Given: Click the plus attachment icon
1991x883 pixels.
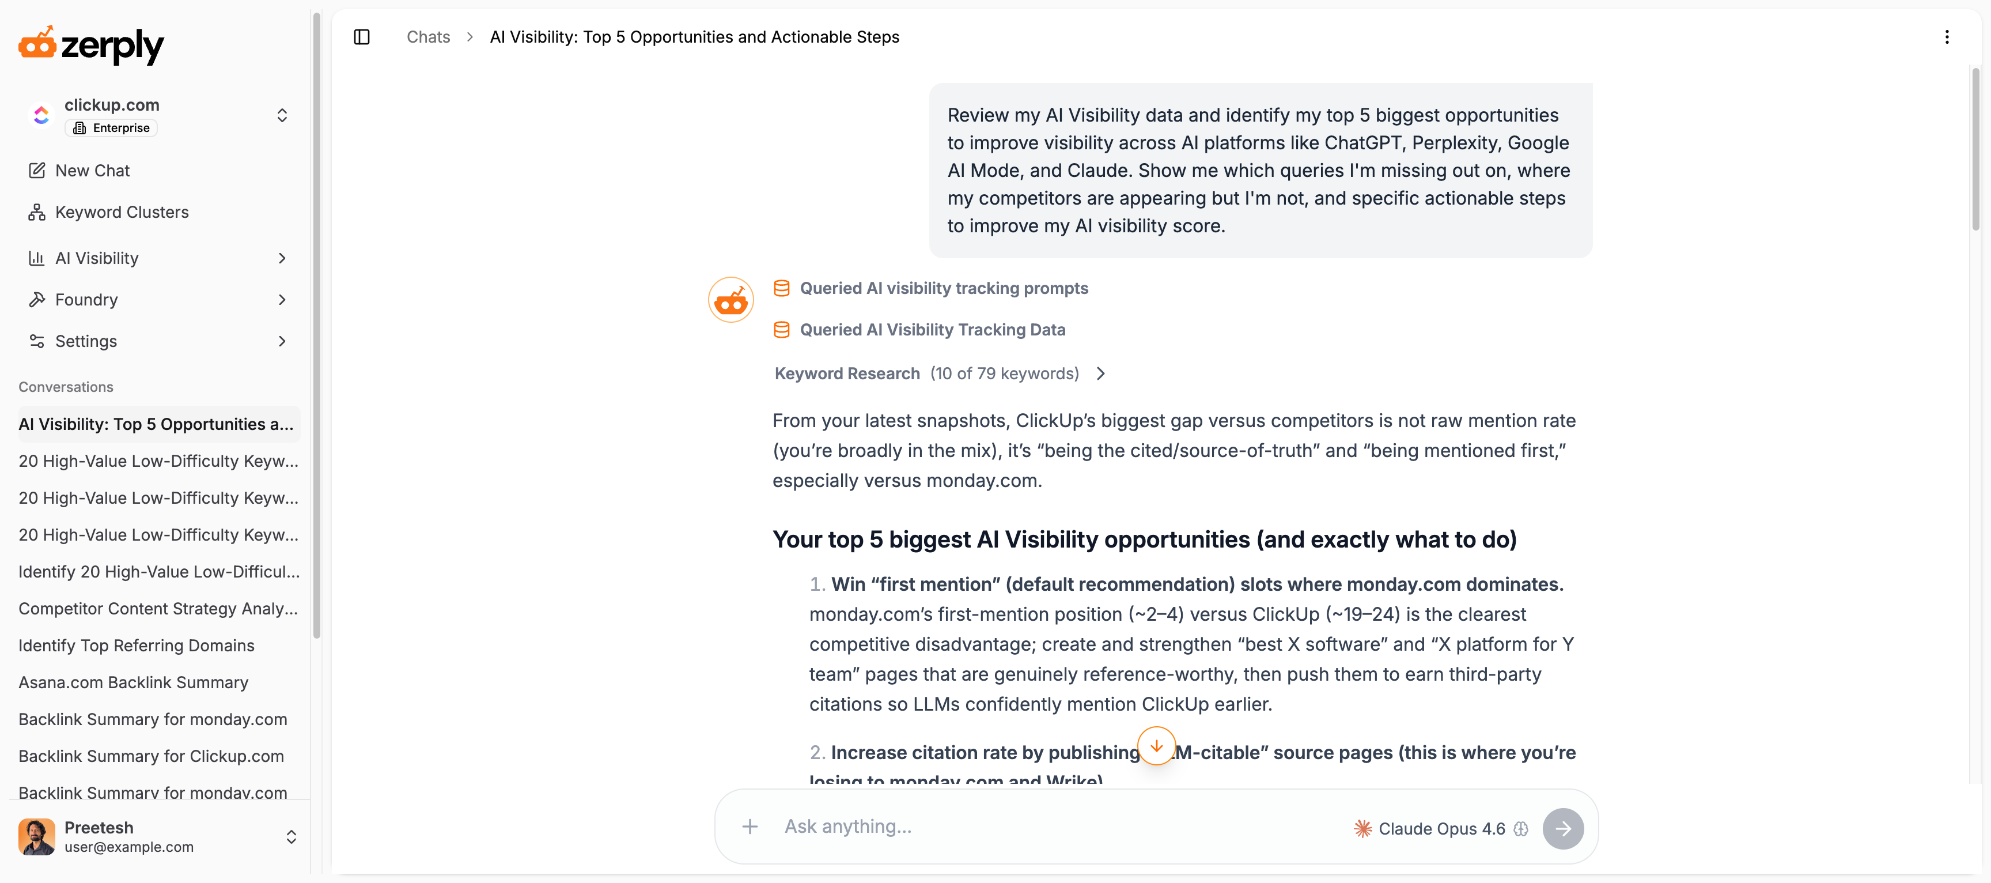Looking at the screenshot, I should coord(750,827).
